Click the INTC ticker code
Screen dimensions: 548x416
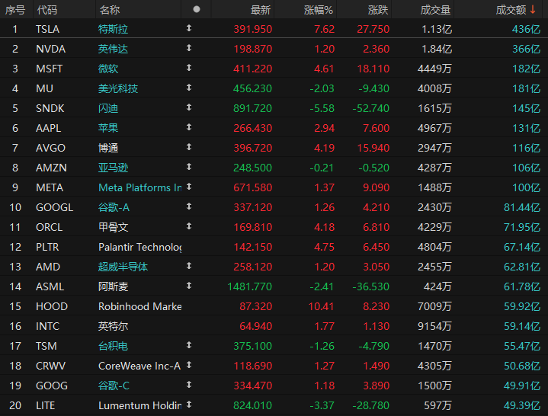[47, 326]
